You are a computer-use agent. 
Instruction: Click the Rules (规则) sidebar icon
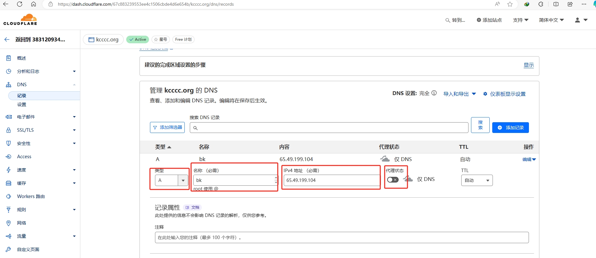click(9, 210)
